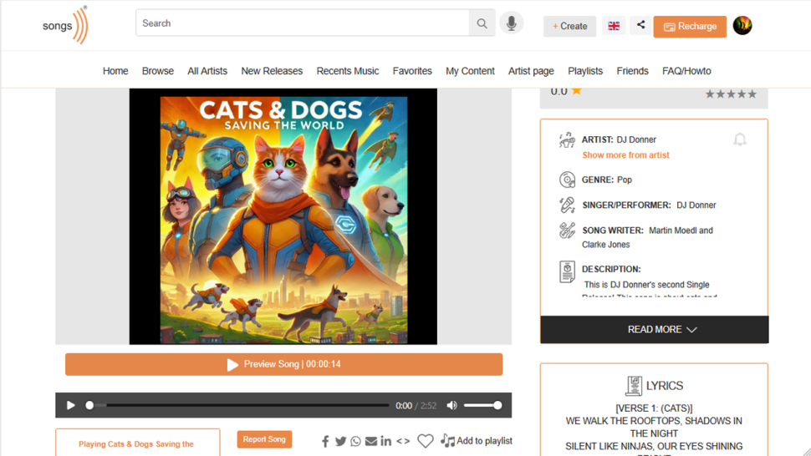Open the embed code icon

click(403, 441)
